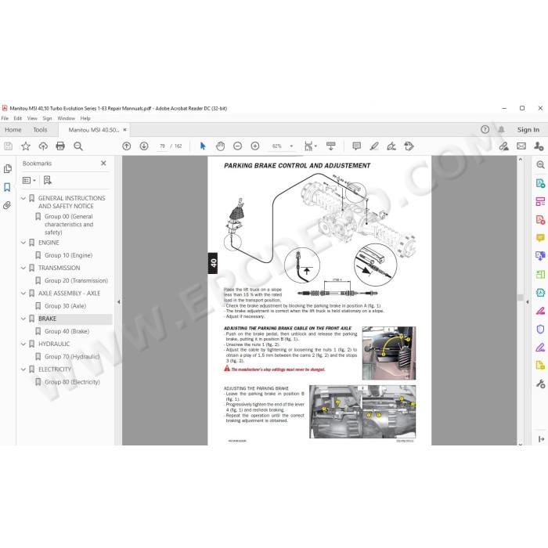548x548 pixels.
Task: Click the scrolling mode keyboard icon
Action: coord(330,146)
